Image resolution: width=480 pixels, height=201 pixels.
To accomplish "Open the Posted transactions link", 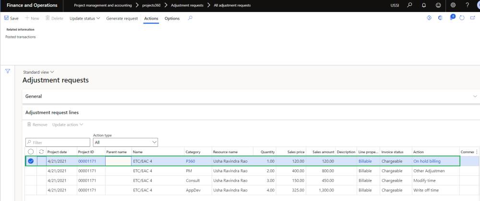I will click(21, 37).
